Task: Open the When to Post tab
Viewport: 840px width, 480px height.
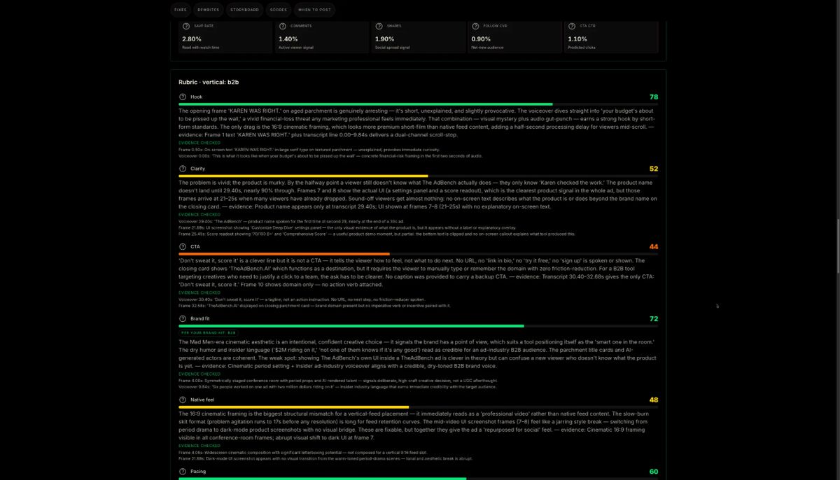Action: pyautogui.click(x=314, y=10)
